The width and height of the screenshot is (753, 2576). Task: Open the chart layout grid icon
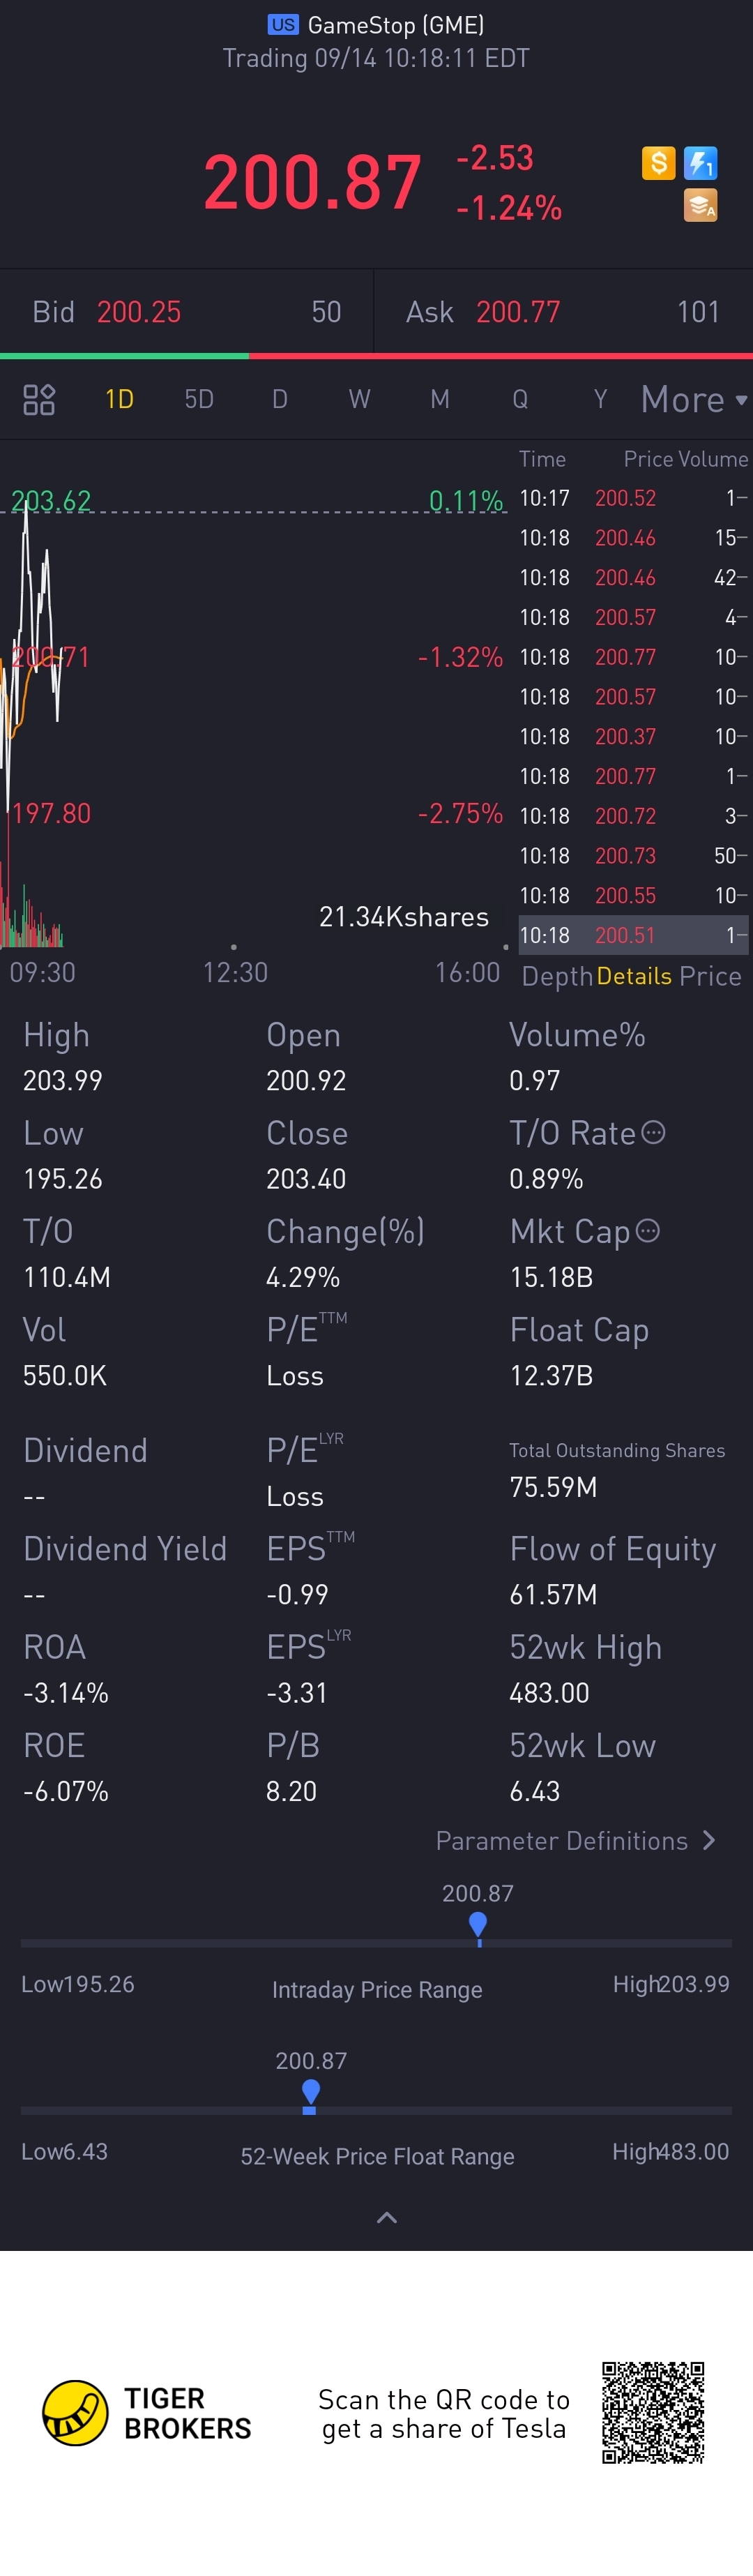(39, 399)
